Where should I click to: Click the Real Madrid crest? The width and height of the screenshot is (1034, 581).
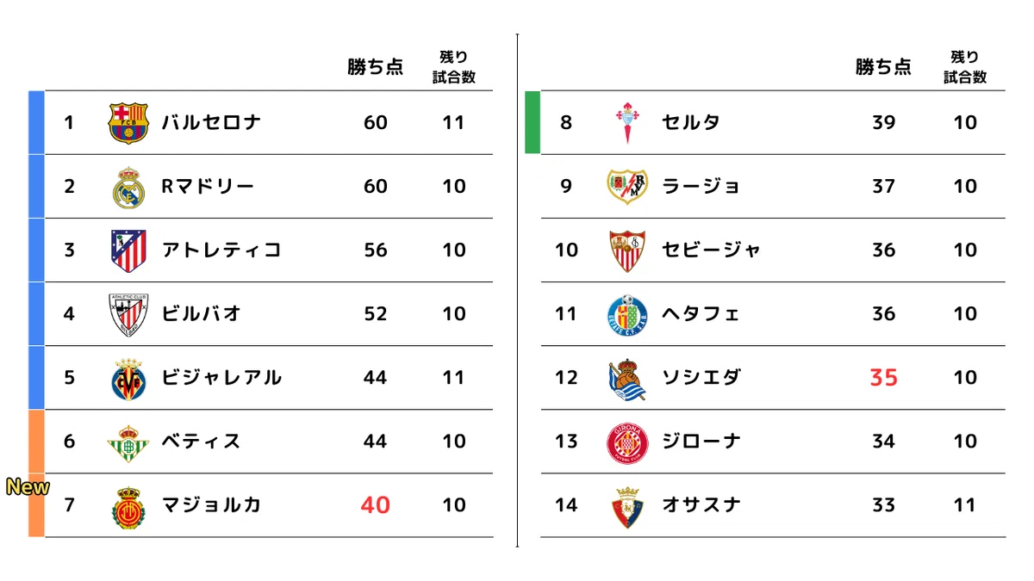(128, 187)
